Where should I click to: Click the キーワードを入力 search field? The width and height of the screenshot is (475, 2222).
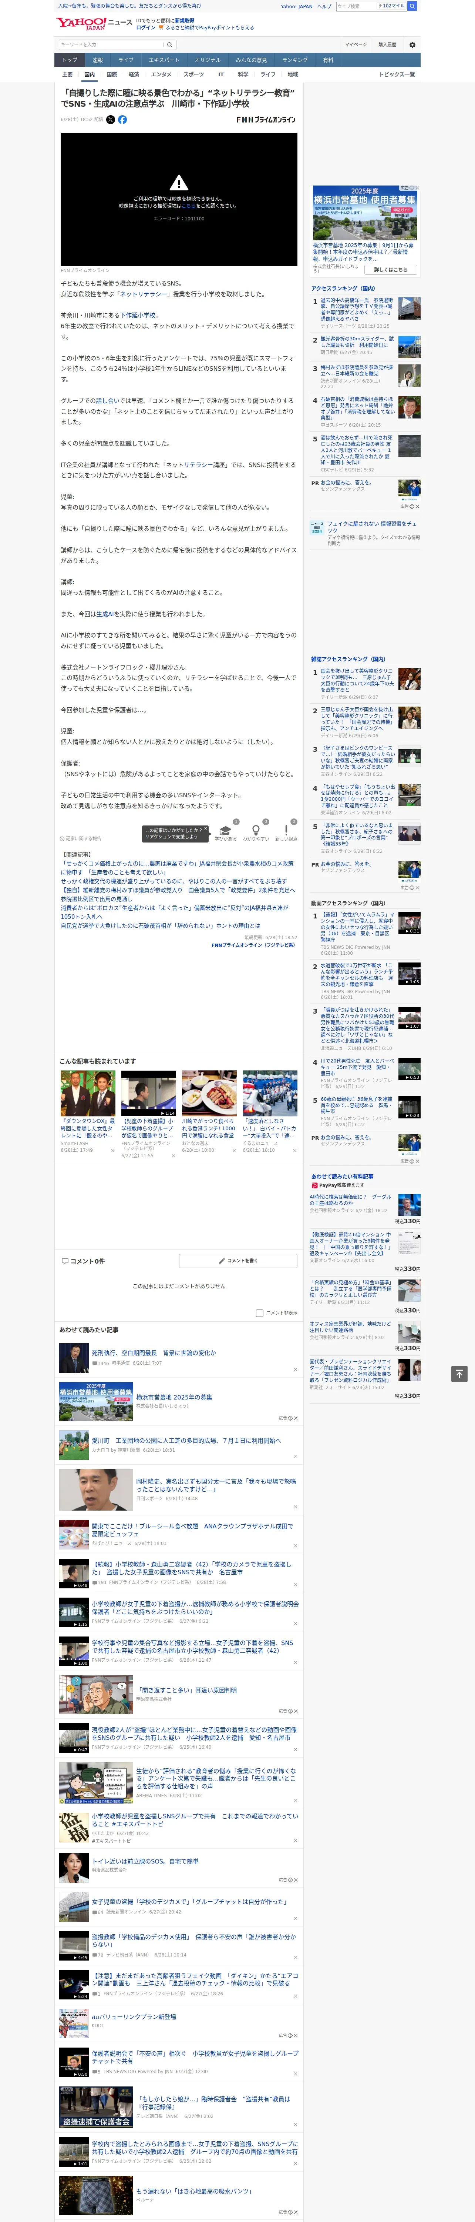(110, 44)
